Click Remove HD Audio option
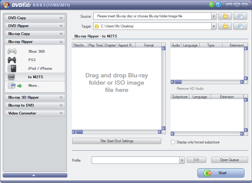 coord(190,89)
